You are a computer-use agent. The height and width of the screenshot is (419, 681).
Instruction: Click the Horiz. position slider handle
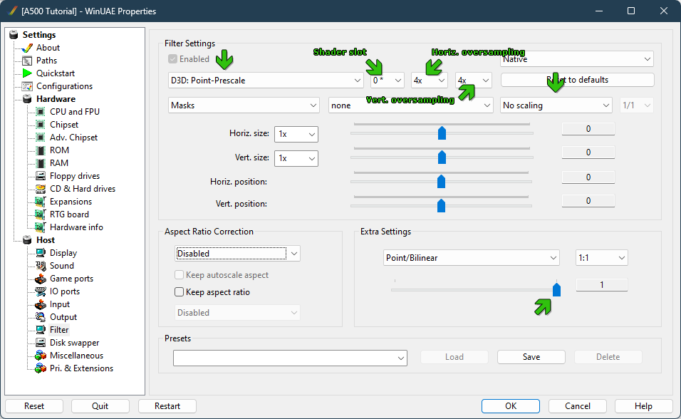click(441, 181)
